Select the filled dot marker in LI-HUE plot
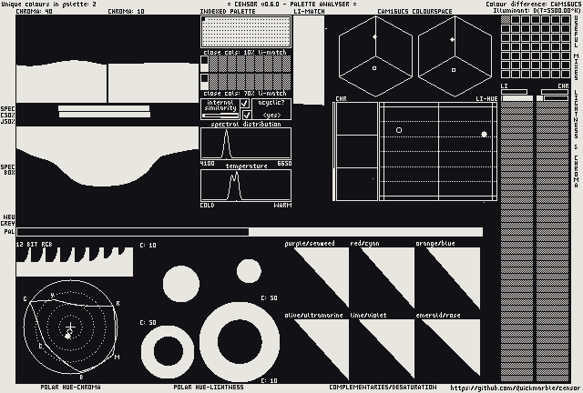583x393 pixels. [484, 134]
